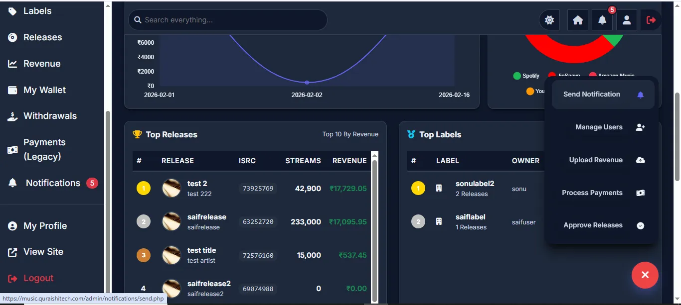Click the saiflabel label name
This screenshot has height=305, width=681.
470,217
